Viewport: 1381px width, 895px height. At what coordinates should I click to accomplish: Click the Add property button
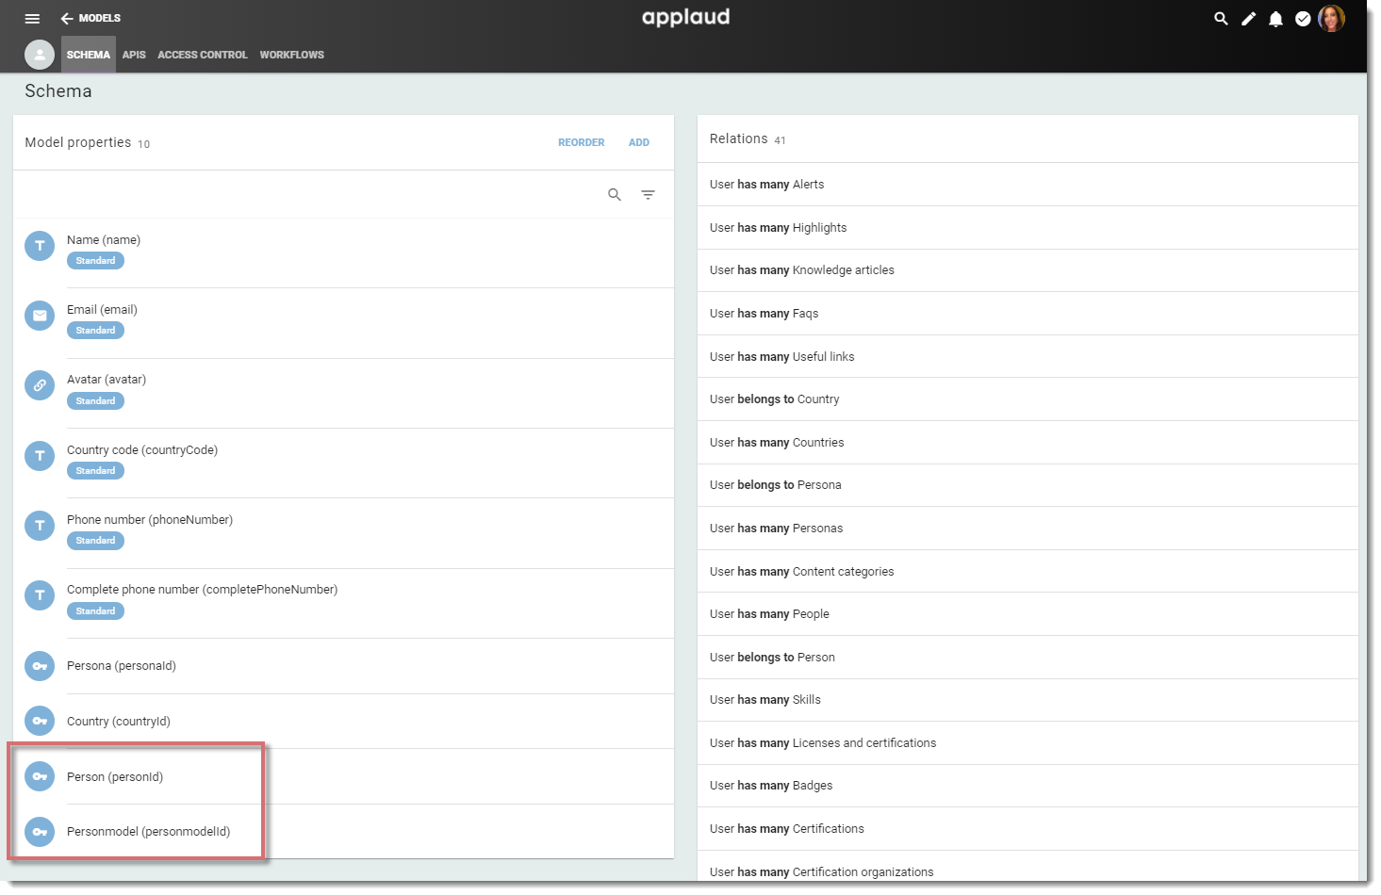pyautogui.click(x=638, y=142)
